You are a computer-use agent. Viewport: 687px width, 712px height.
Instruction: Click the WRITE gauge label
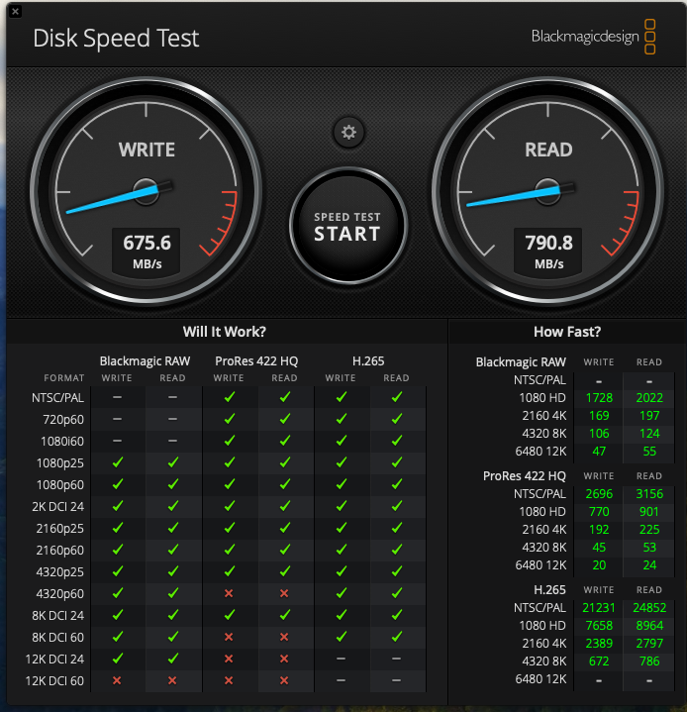point(147,150)
